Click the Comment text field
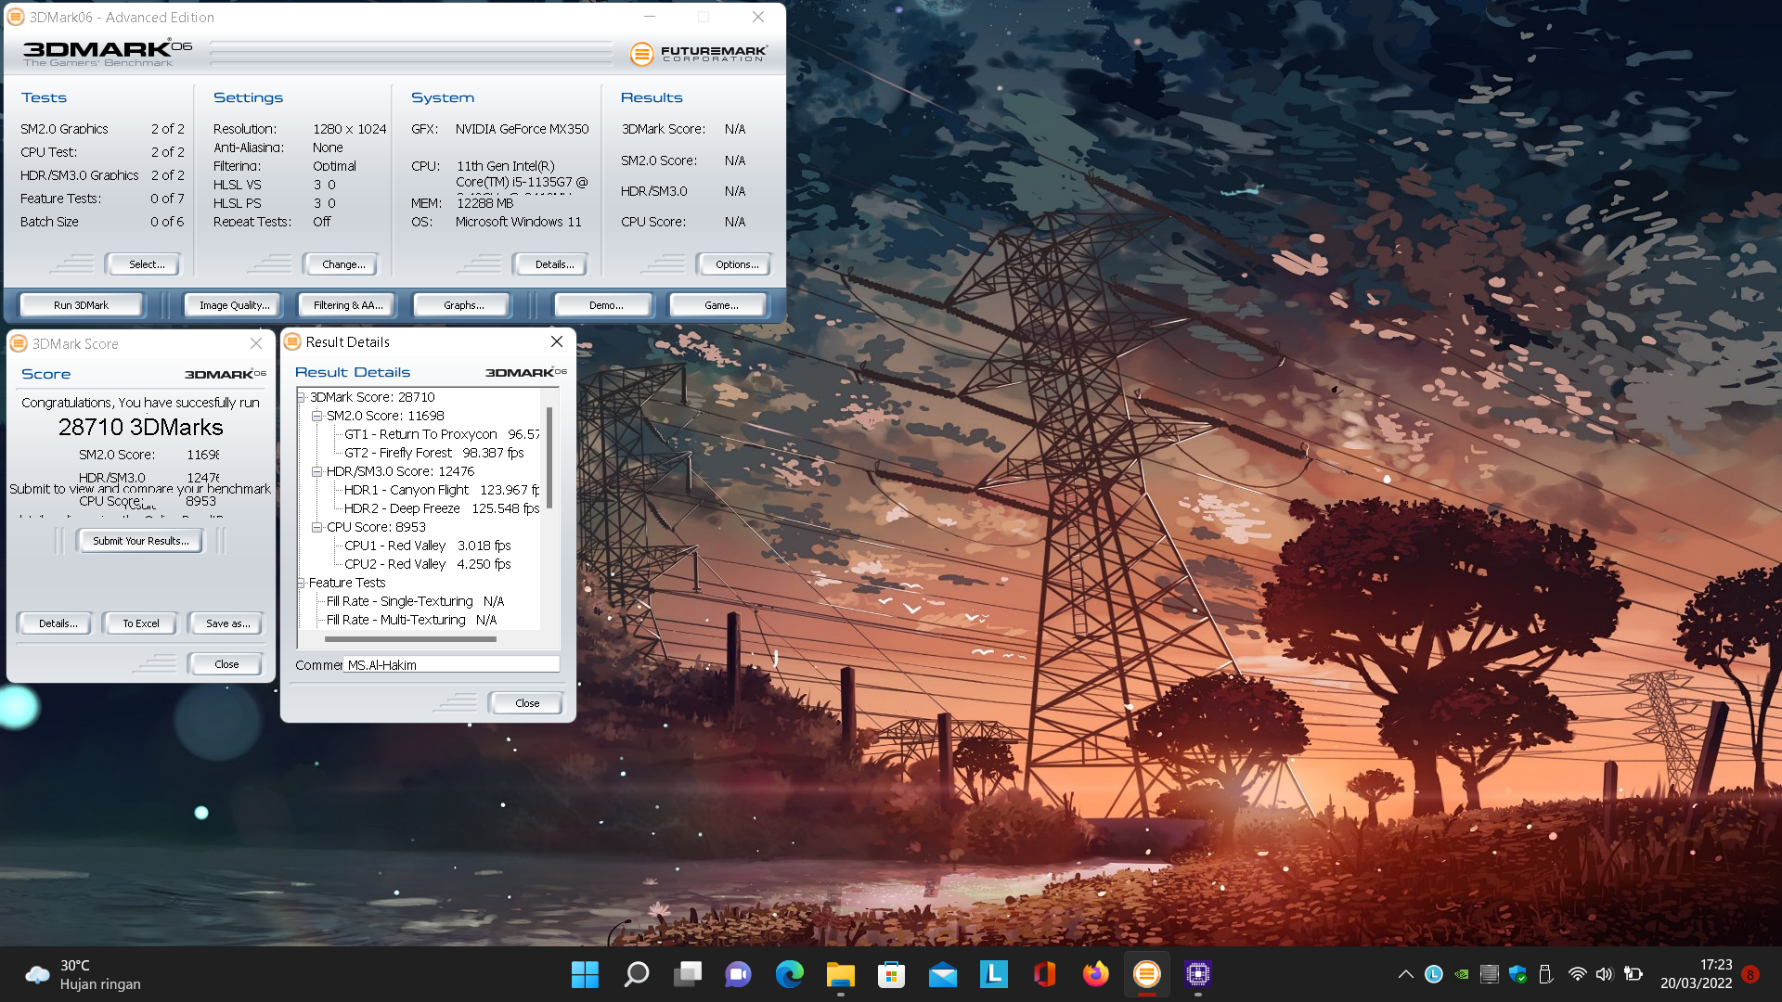 451,664
